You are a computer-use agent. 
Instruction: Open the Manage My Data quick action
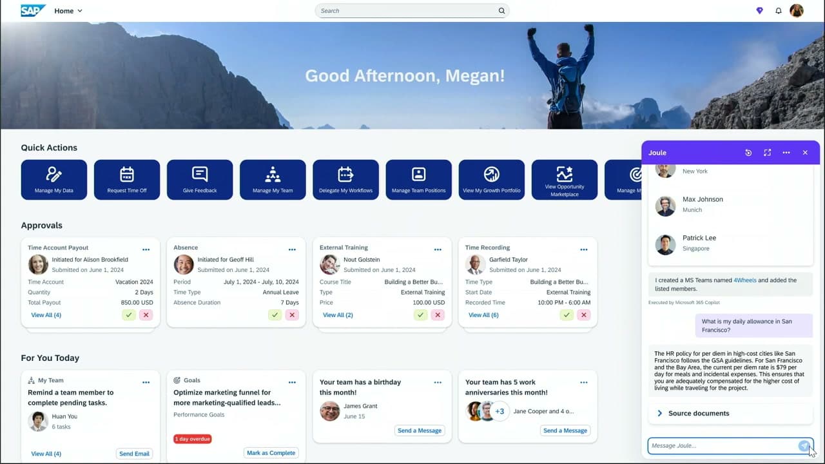pos(54,180)
